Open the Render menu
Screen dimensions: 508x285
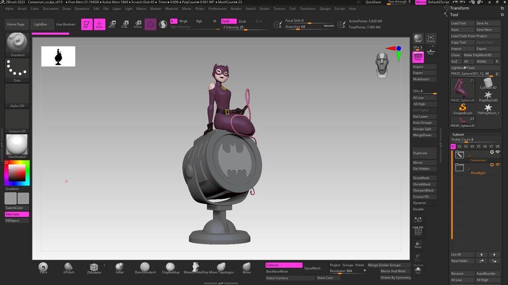236,9
